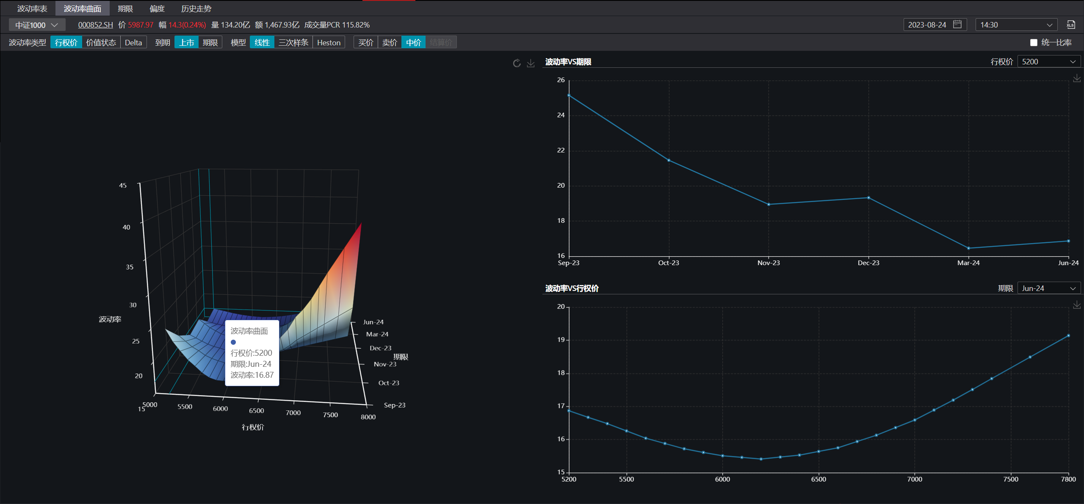Open the 历史走势 tab
Image resolution: width=1084 pixels, height=504 pixels.
click(196, 8)
